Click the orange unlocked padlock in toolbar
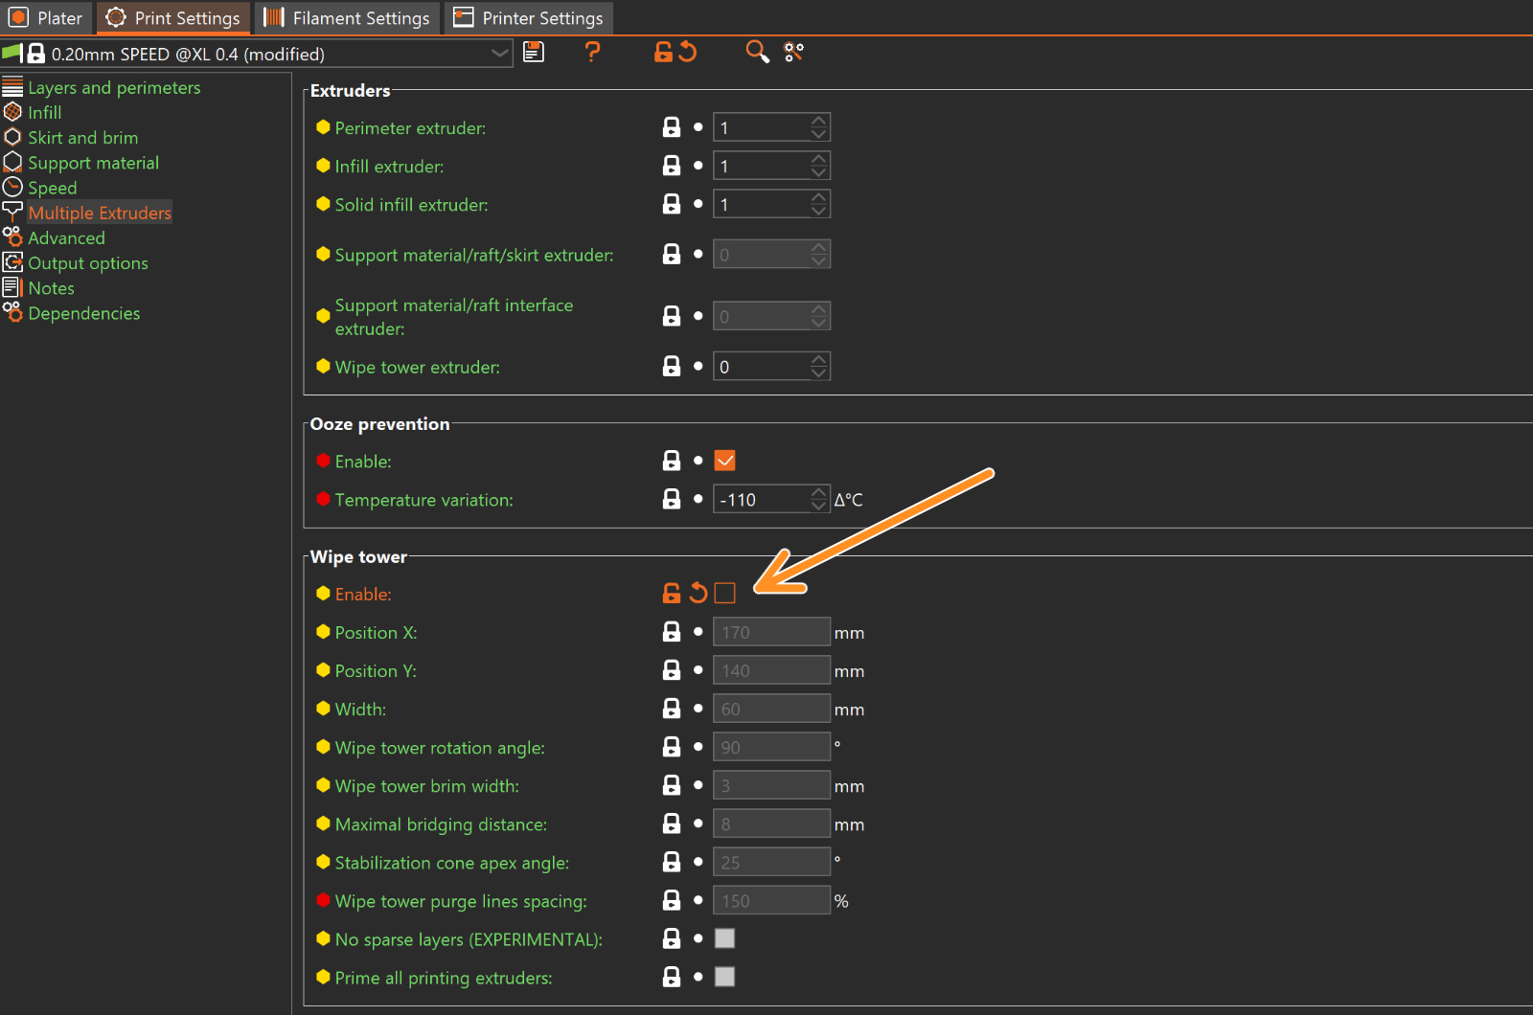 (x=663, y=53)
